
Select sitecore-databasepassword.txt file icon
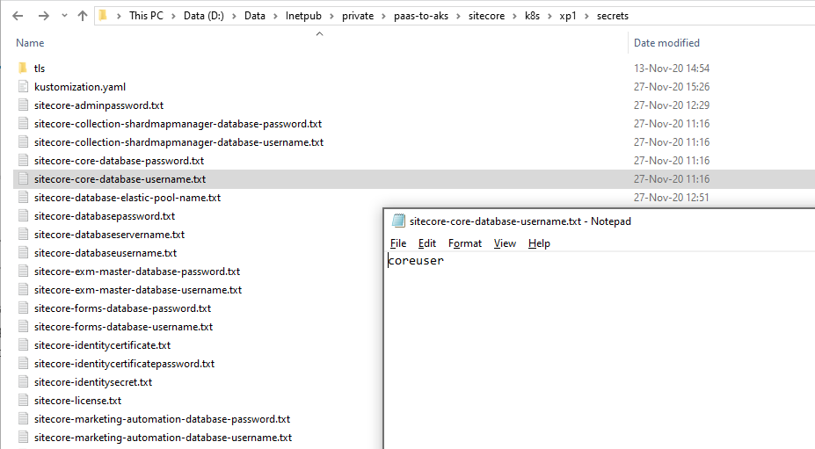coord(23,215)
